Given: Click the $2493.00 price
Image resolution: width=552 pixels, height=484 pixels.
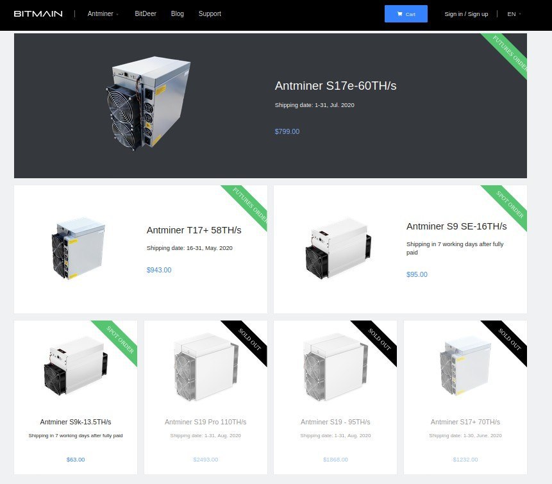Looking at the screenshot, I should [206, 460].
